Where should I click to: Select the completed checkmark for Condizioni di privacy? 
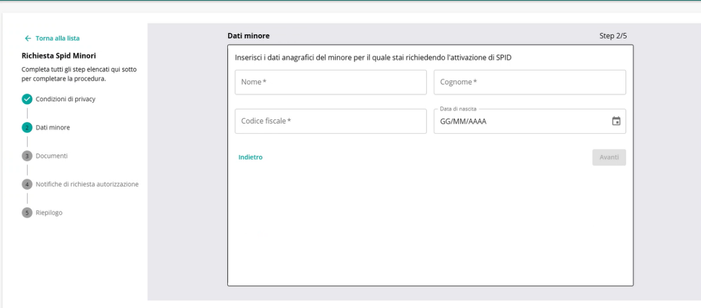27,99
